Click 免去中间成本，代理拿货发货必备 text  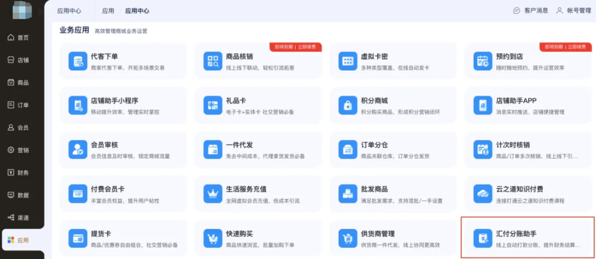pyautogui.click(x=265, y=156)
